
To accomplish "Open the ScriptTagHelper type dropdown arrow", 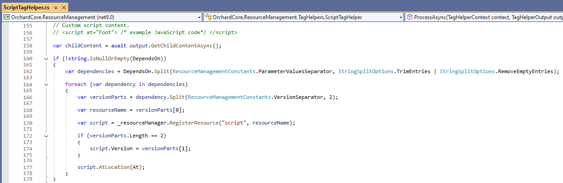I will 400,17.
